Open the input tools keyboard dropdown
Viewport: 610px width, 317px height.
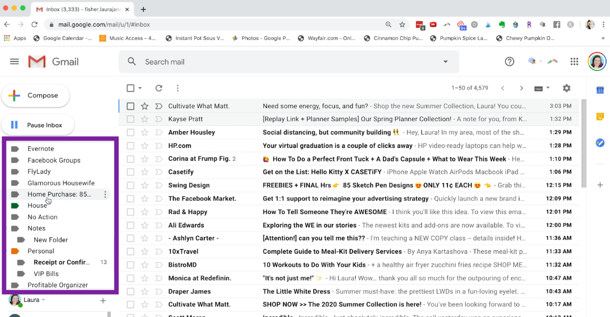point(542,88)
